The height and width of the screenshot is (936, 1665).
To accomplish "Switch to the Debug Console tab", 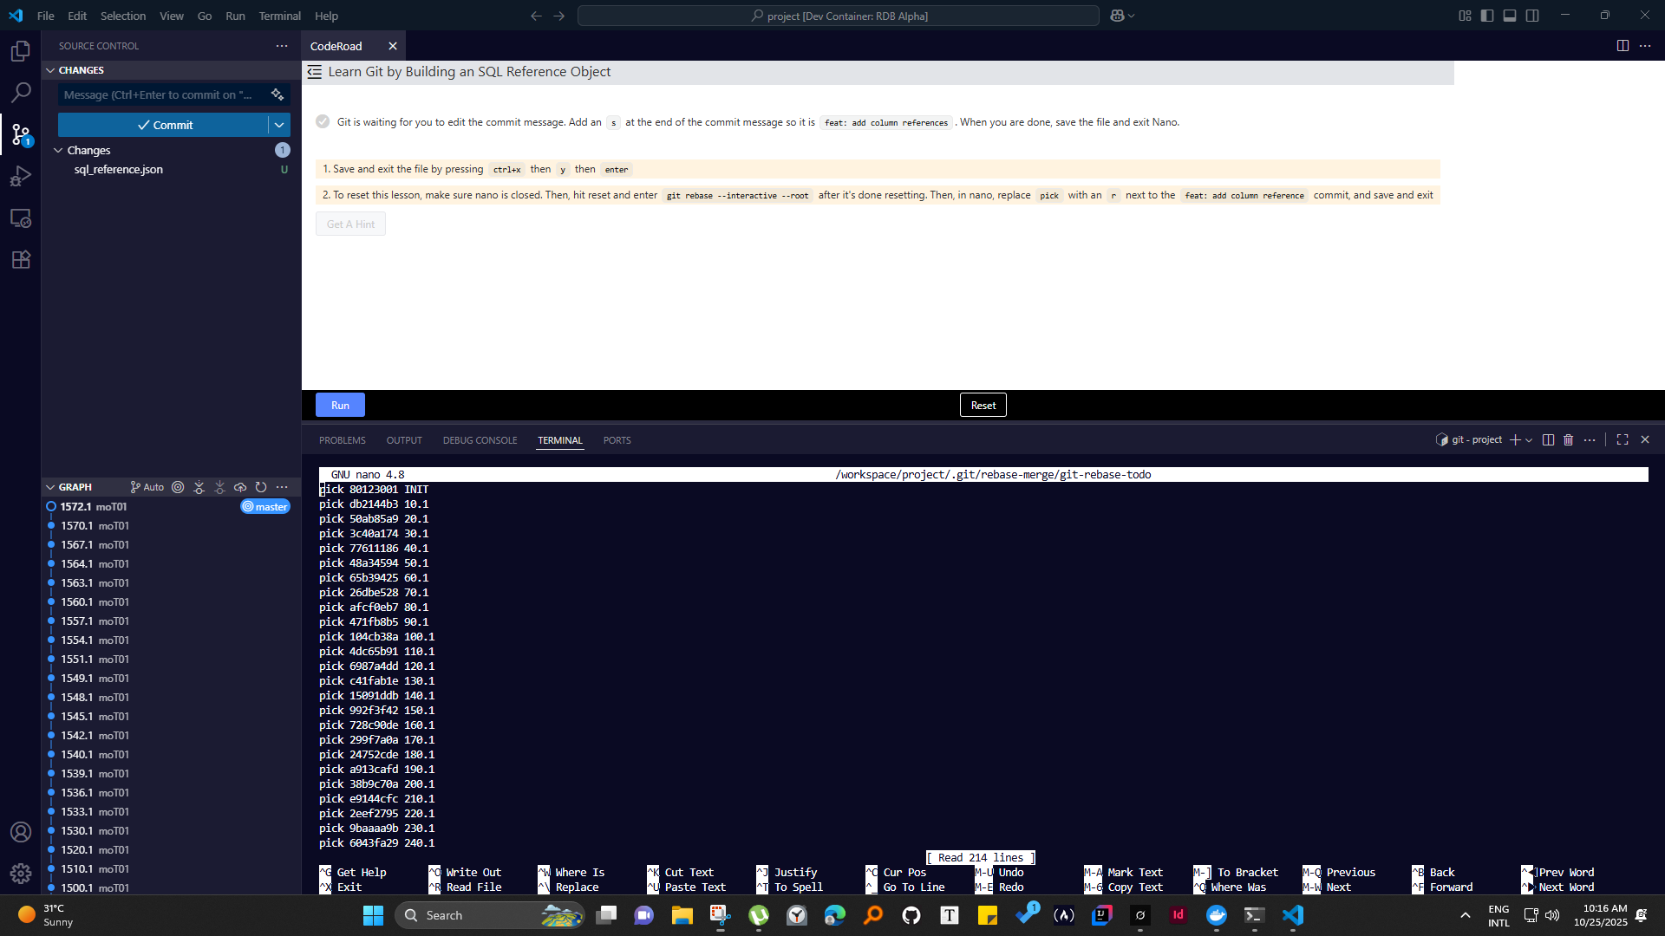I will [x=480, y=440].
